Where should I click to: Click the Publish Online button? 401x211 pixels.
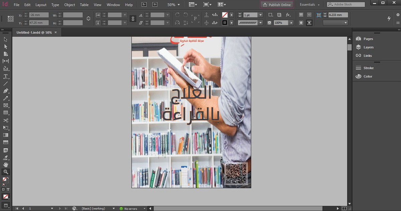pos(277,5)
